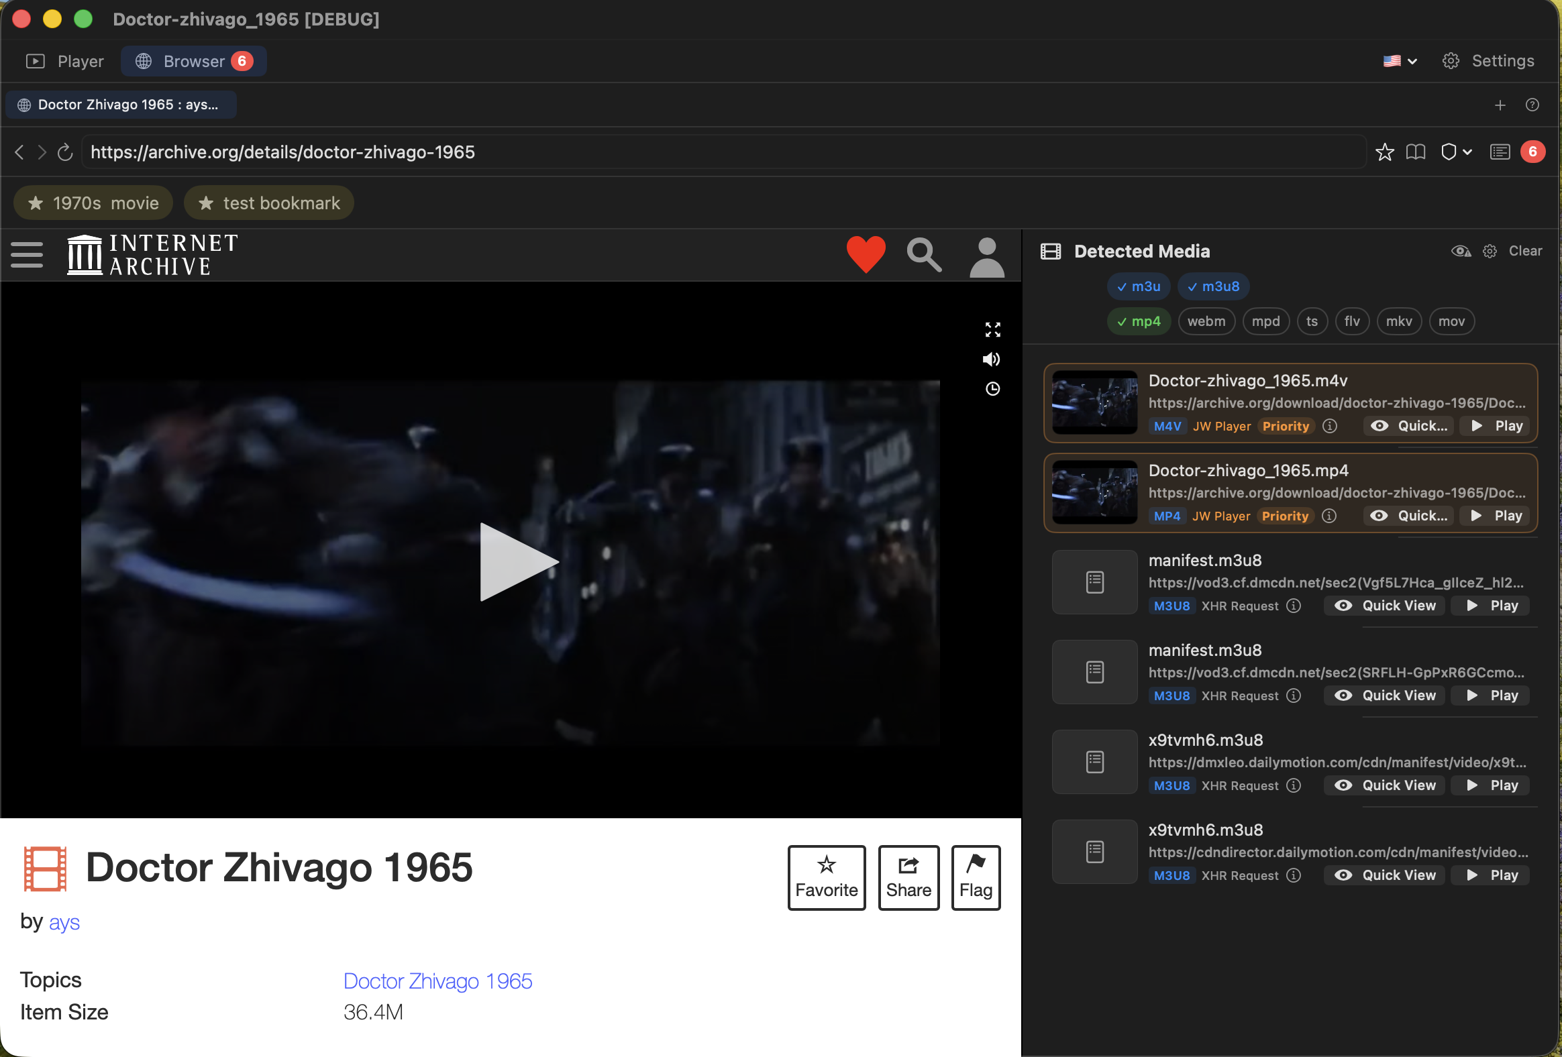Select the Doctor Zhivago 1965 page tab
The image size is (1562, 1057).
(x=121, y=105)
